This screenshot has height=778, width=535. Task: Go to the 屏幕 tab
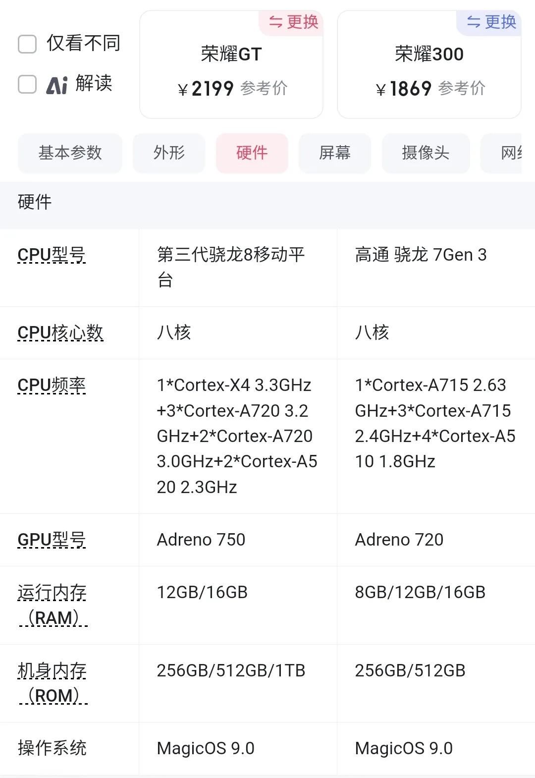click(x=334, y=153)
